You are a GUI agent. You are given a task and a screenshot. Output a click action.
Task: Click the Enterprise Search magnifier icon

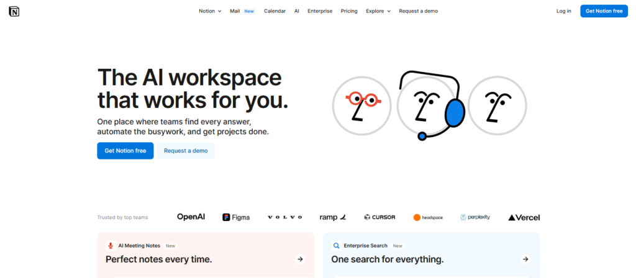coord(336,246)
